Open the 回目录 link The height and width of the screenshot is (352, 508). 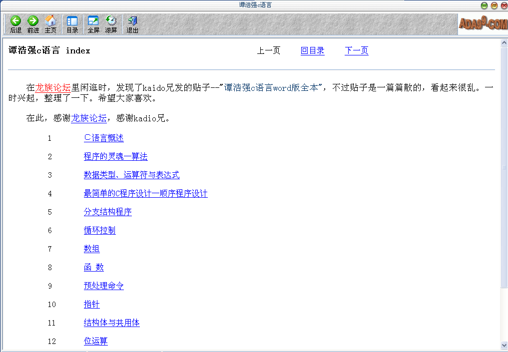pos(312,50)
